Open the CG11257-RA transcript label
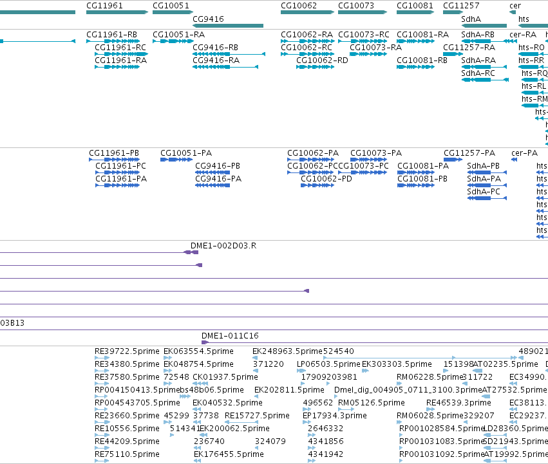This screenshot has height=464, width=548. [469, 48]
